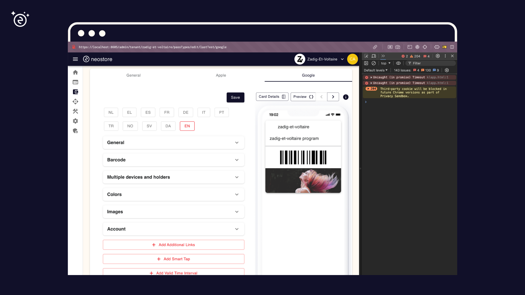The width and height of the screenshot is (525, 295).
Task: Click the info icon beside preview
Action: pos(346,97)
